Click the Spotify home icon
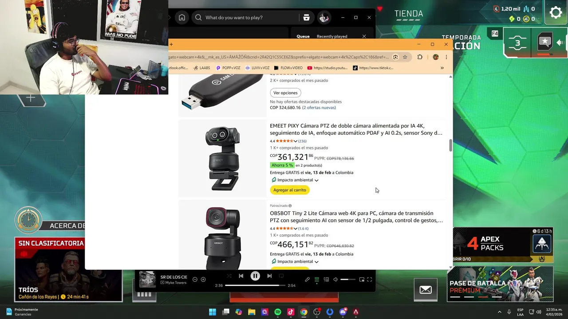The image size is (568, 319). [182, 18]
